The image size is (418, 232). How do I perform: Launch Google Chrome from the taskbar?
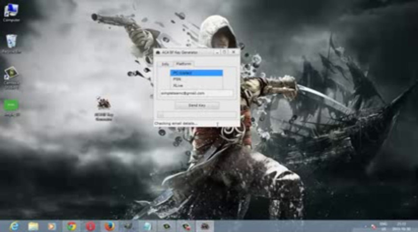click(71, 226)
